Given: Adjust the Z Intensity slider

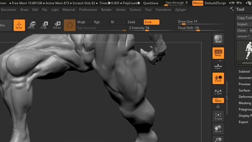Looking at the screenshot, I should tap(151, 28).
